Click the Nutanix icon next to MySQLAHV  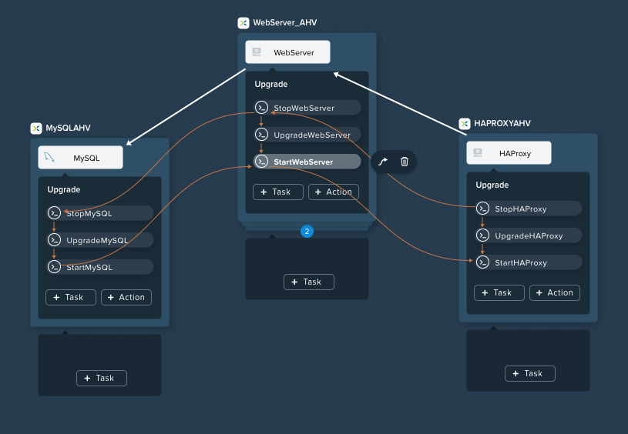[36, 128]
